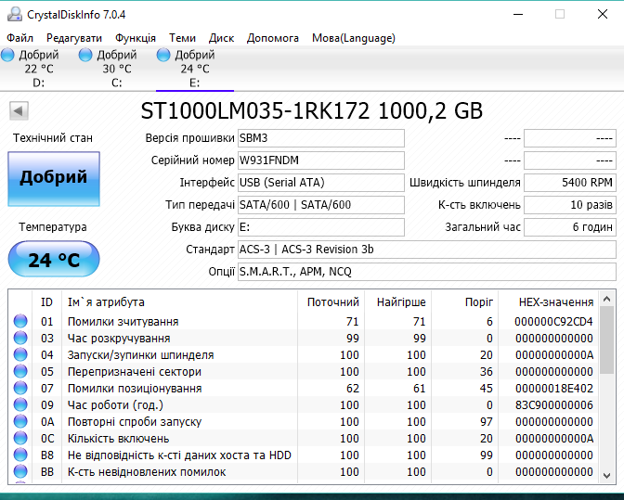This screenshot has height=500, width=624.
Task: Click blue status orb for attribute 0C
Action: pyautogui.click(x=20, y=438)
